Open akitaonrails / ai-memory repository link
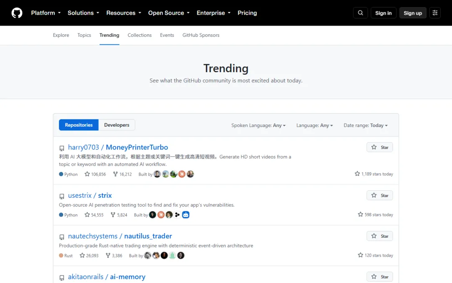 click(107, 277)
